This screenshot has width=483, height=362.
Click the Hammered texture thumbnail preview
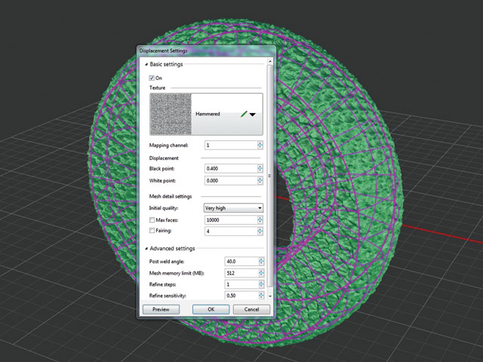(x=171, y=114)
